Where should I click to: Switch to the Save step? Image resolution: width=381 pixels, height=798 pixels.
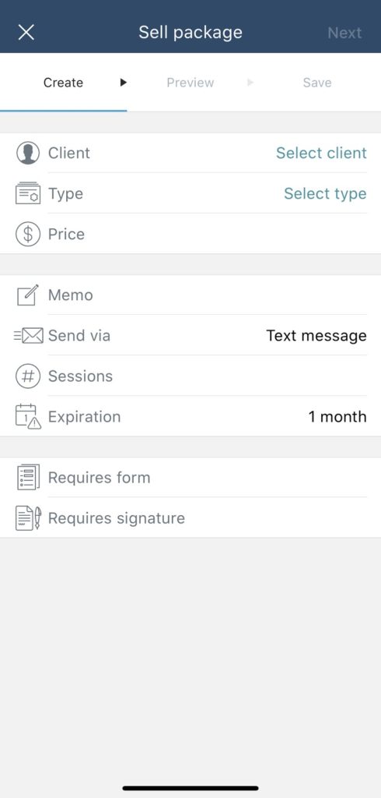pyautogui.click(x=317, y=83)
